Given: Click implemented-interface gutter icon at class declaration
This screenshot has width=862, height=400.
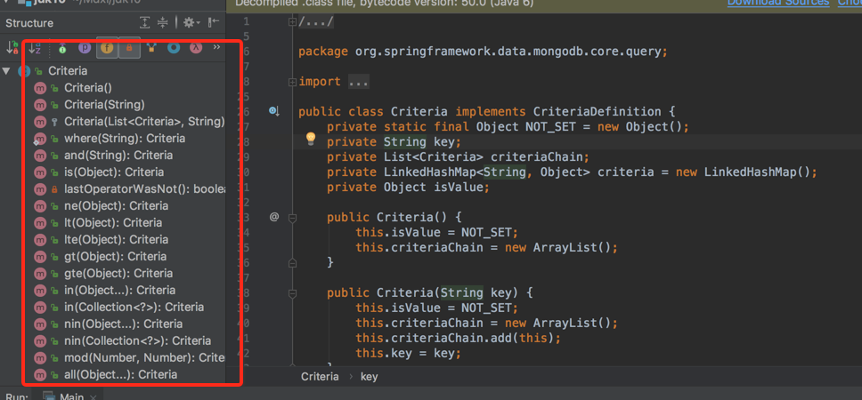Looking at the screenshot, I should tap(273, 111).
